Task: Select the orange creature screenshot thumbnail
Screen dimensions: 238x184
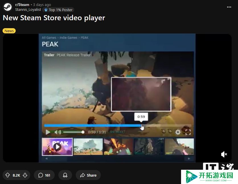Action: [x=118, y=147]
